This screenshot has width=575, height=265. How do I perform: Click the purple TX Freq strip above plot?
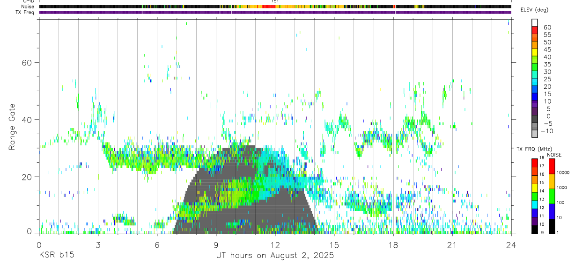point(275,12)
